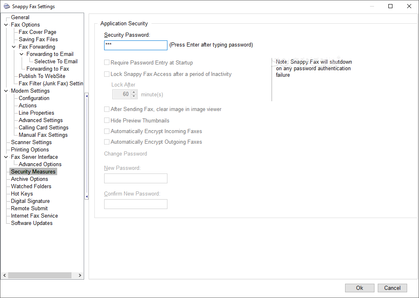Click tree panel scroll left arrow
This screenshot has height=298, width=419.
[x=4, y=275]
